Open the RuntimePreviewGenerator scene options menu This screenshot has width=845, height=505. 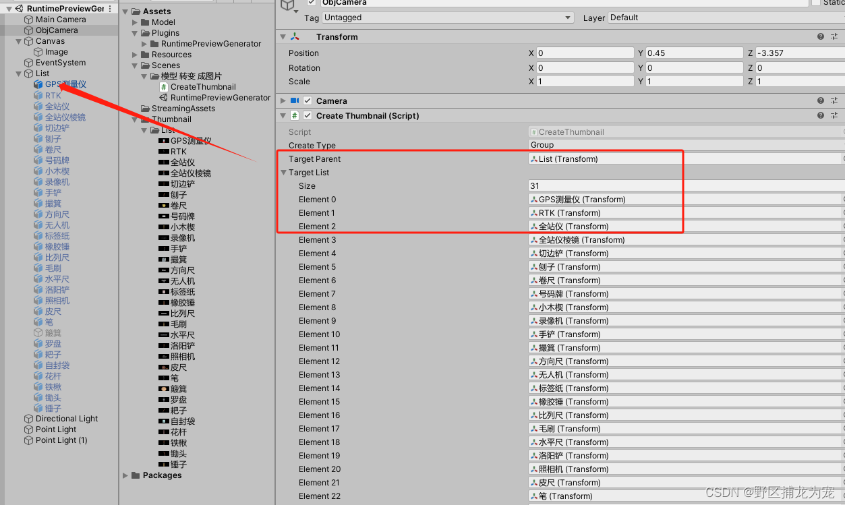[x=110, y=9]
